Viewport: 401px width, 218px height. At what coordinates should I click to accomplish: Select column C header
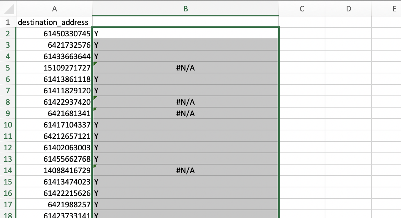coord(302,9)
